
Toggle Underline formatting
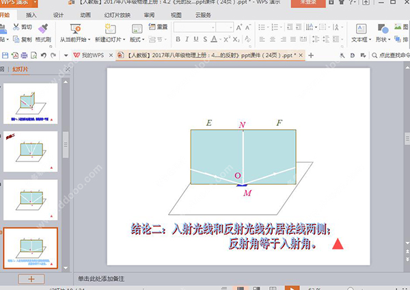coord(196,39)
